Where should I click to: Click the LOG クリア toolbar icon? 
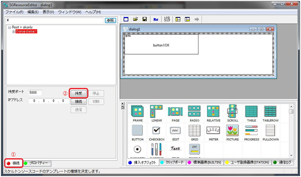pos(167,19)
